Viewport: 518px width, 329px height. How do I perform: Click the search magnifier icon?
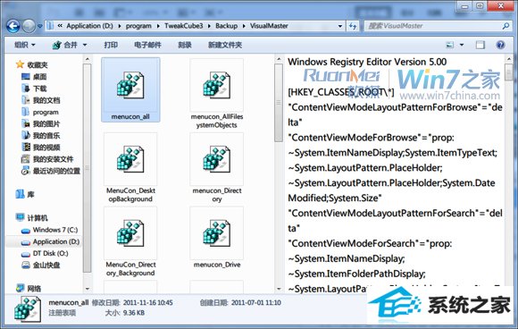pos(505,26)
